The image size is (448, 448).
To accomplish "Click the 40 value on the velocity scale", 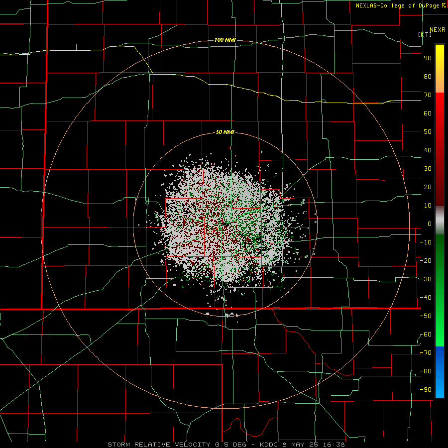I will pos(428,150).
